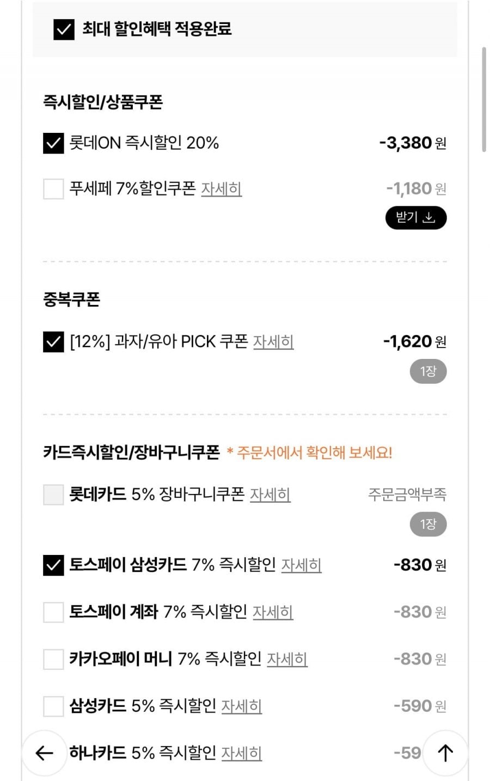Viewport: 490px width, 781px height.
Task: View 자세히 for 롯데카드 5% 장바구니쿠폰
Action: 270,495
